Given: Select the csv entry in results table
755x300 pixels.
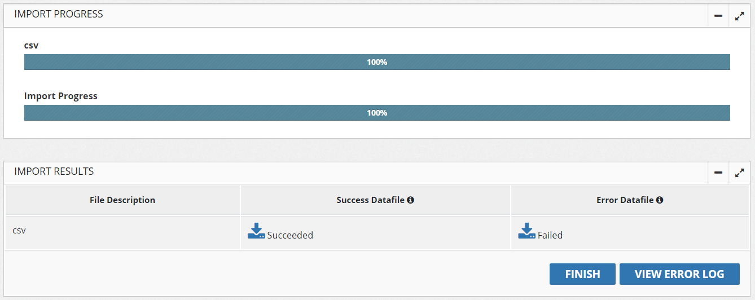Looking at the screenshot, I should pyautogui.click(x=19, y=231).
